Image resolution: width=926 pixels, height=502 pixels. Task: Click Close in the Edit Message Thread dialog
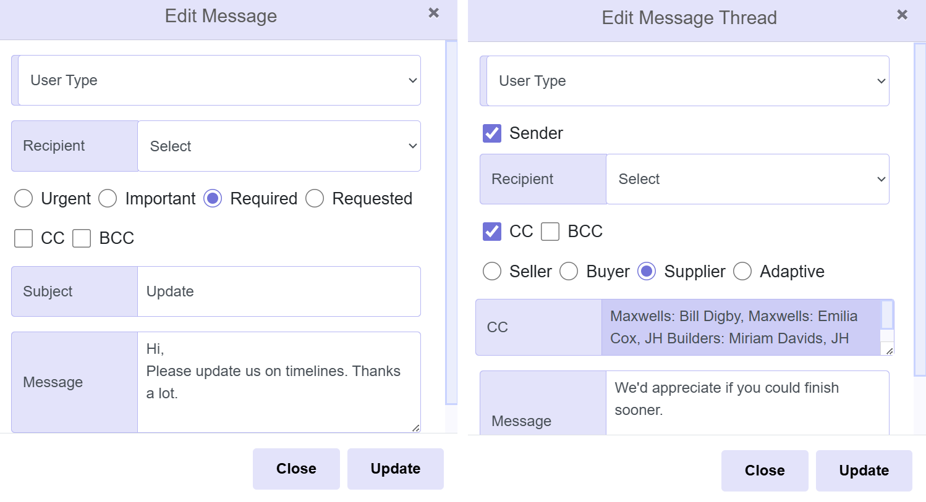[x=765, y=471]
